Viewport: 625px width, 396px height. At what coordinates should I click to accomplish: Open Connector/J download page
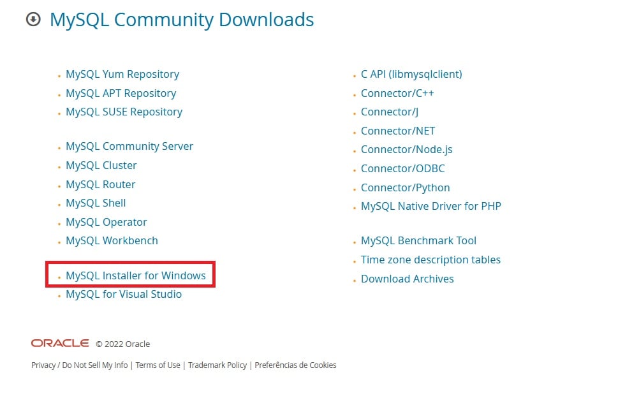click(x=390, y=112)
